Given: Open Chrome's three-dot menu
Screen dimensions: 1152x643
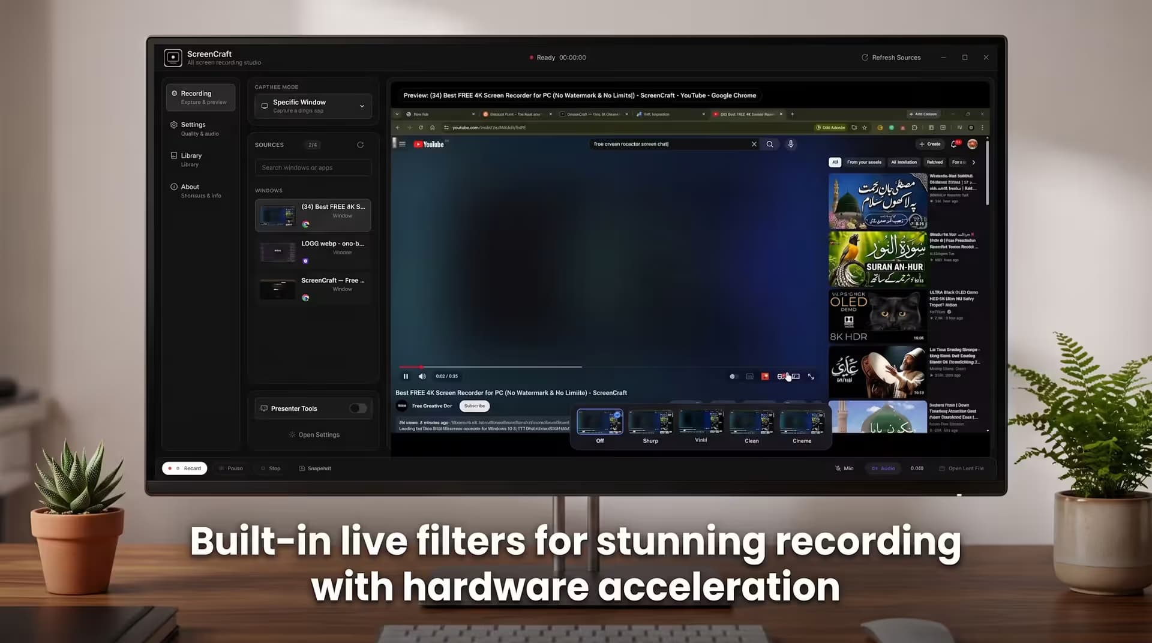Looking at the screenshot, I should pyautogui.click(x=982, y=127).
